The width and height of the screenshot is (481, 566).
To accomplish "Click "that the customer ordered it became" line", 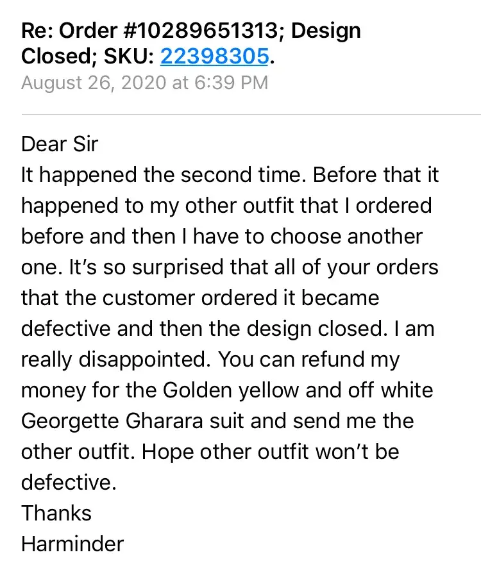I will pyautogui.click(x=200, y=297).
